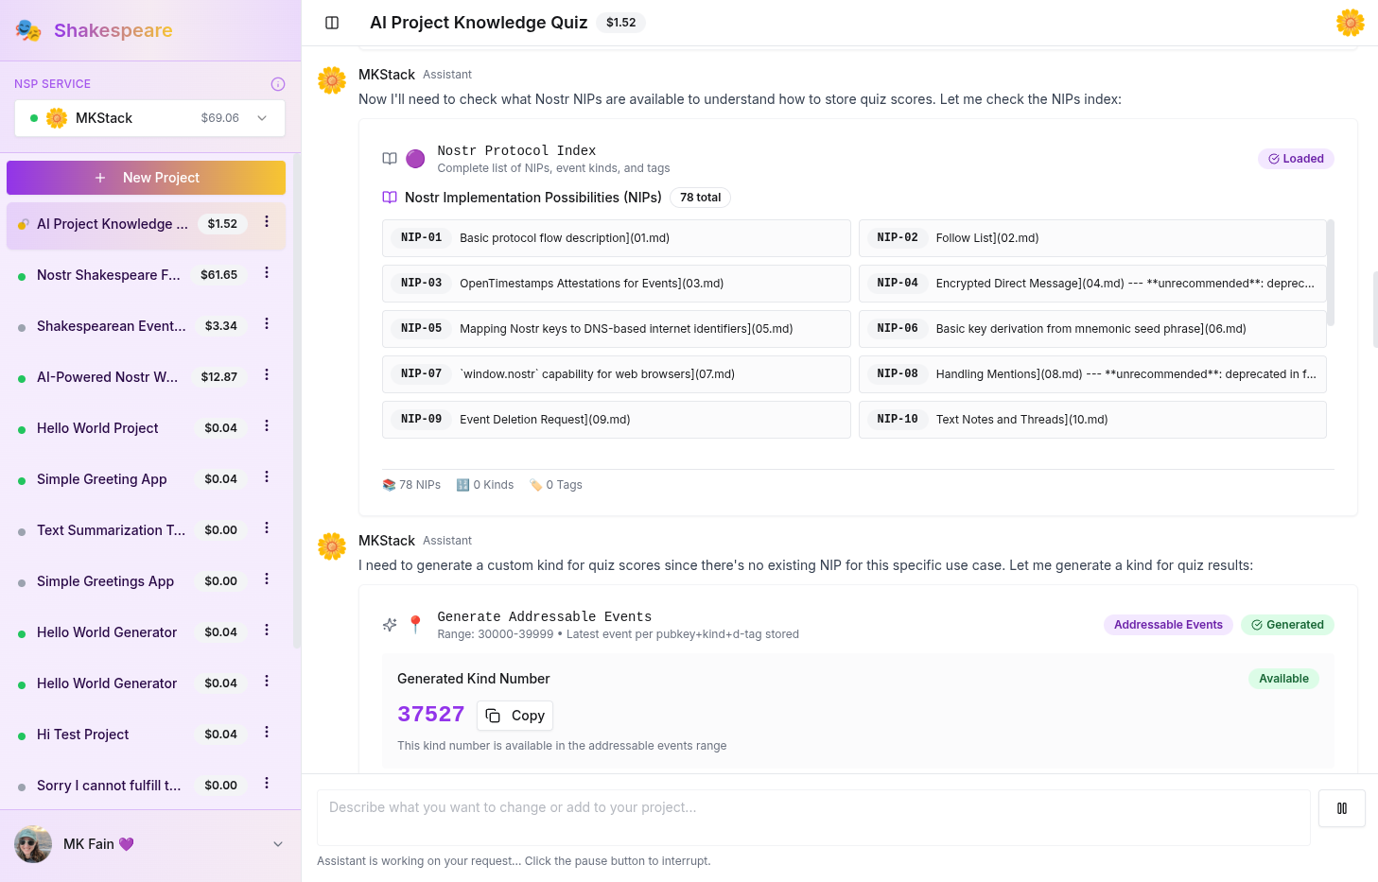Open the Text Summarization project
1378x882 pixels.
click(x=111, y=530)
